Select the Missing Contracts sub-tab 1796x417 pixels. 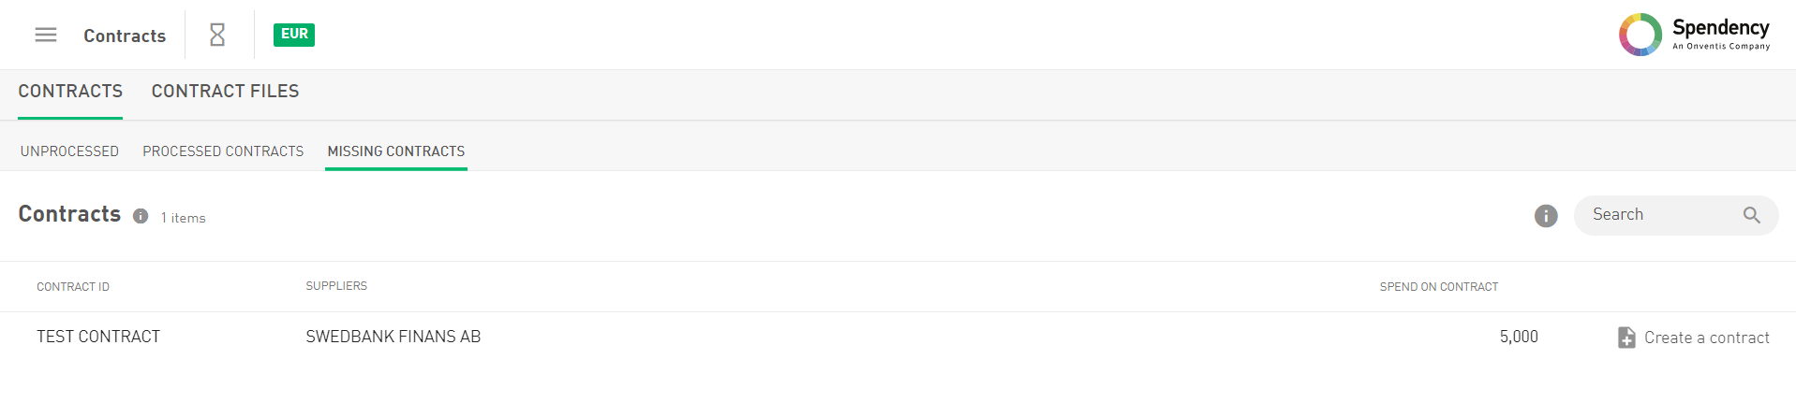coord(395,151)
